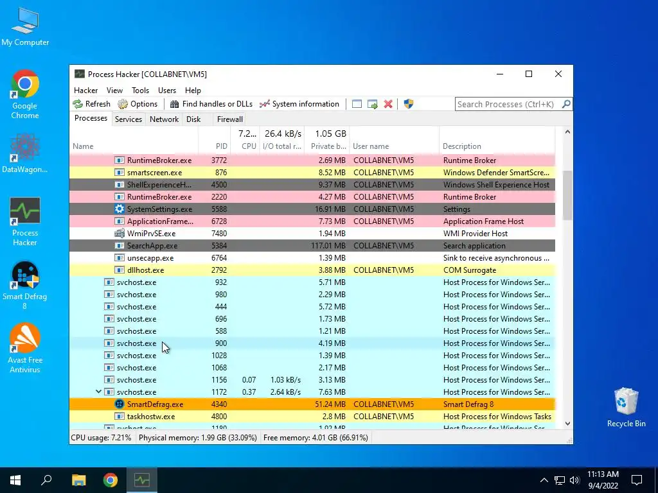Select SmartDefrag.exe process row

point(312,404)
